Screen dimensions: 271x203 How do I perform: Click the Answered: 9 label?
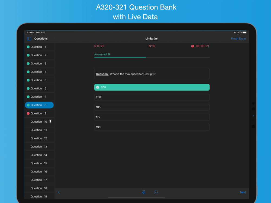102,54
